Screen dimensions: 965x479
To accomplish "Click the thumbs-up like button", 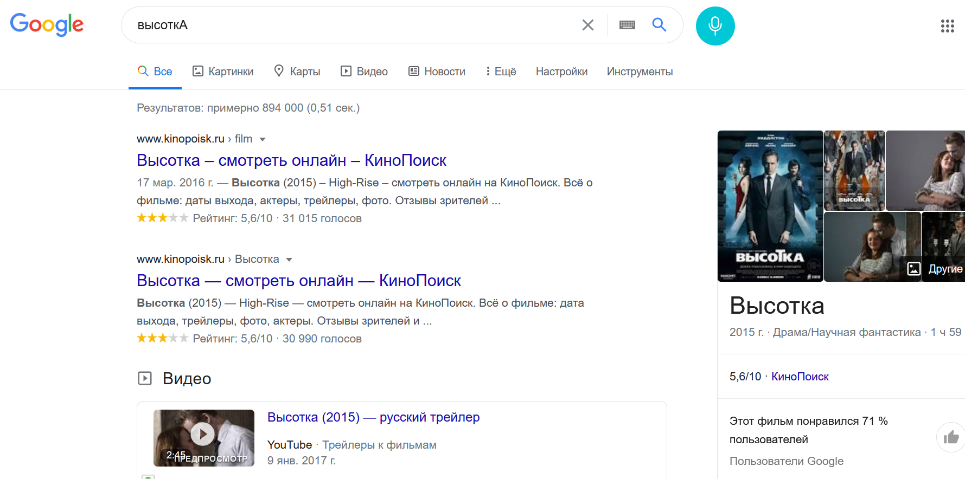I will pyautogui.click(x=951, y=437).
